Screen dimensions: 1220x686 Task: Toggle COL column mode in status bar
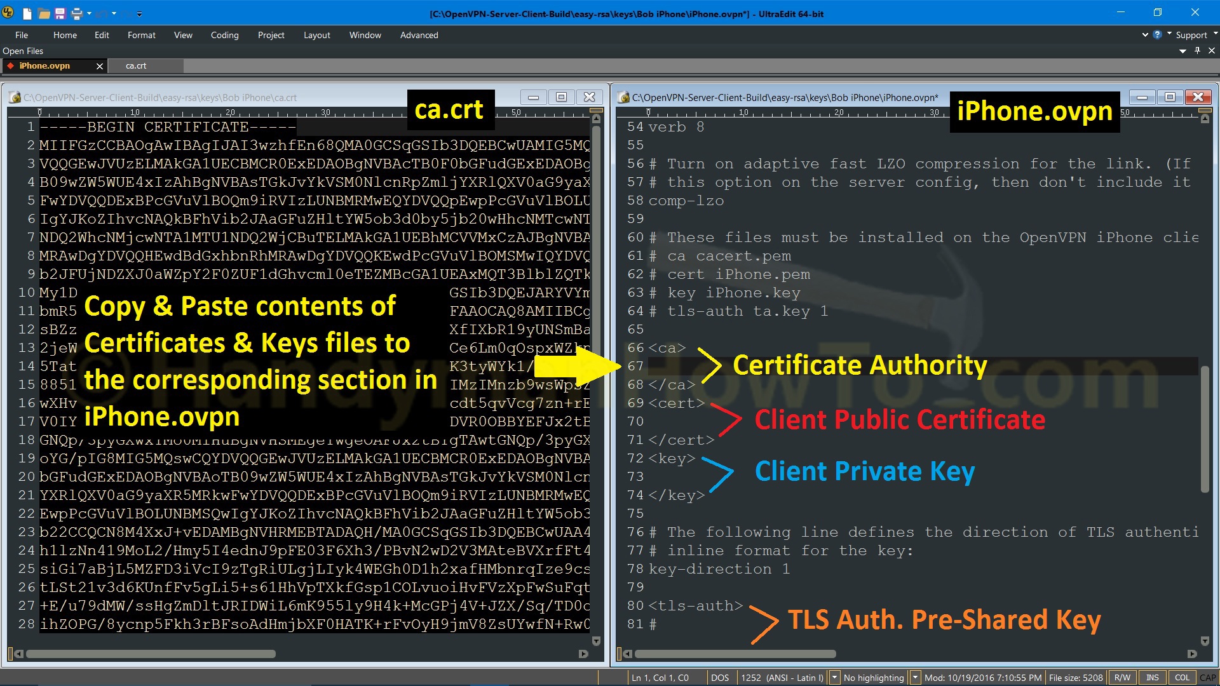coord(1182,678)
